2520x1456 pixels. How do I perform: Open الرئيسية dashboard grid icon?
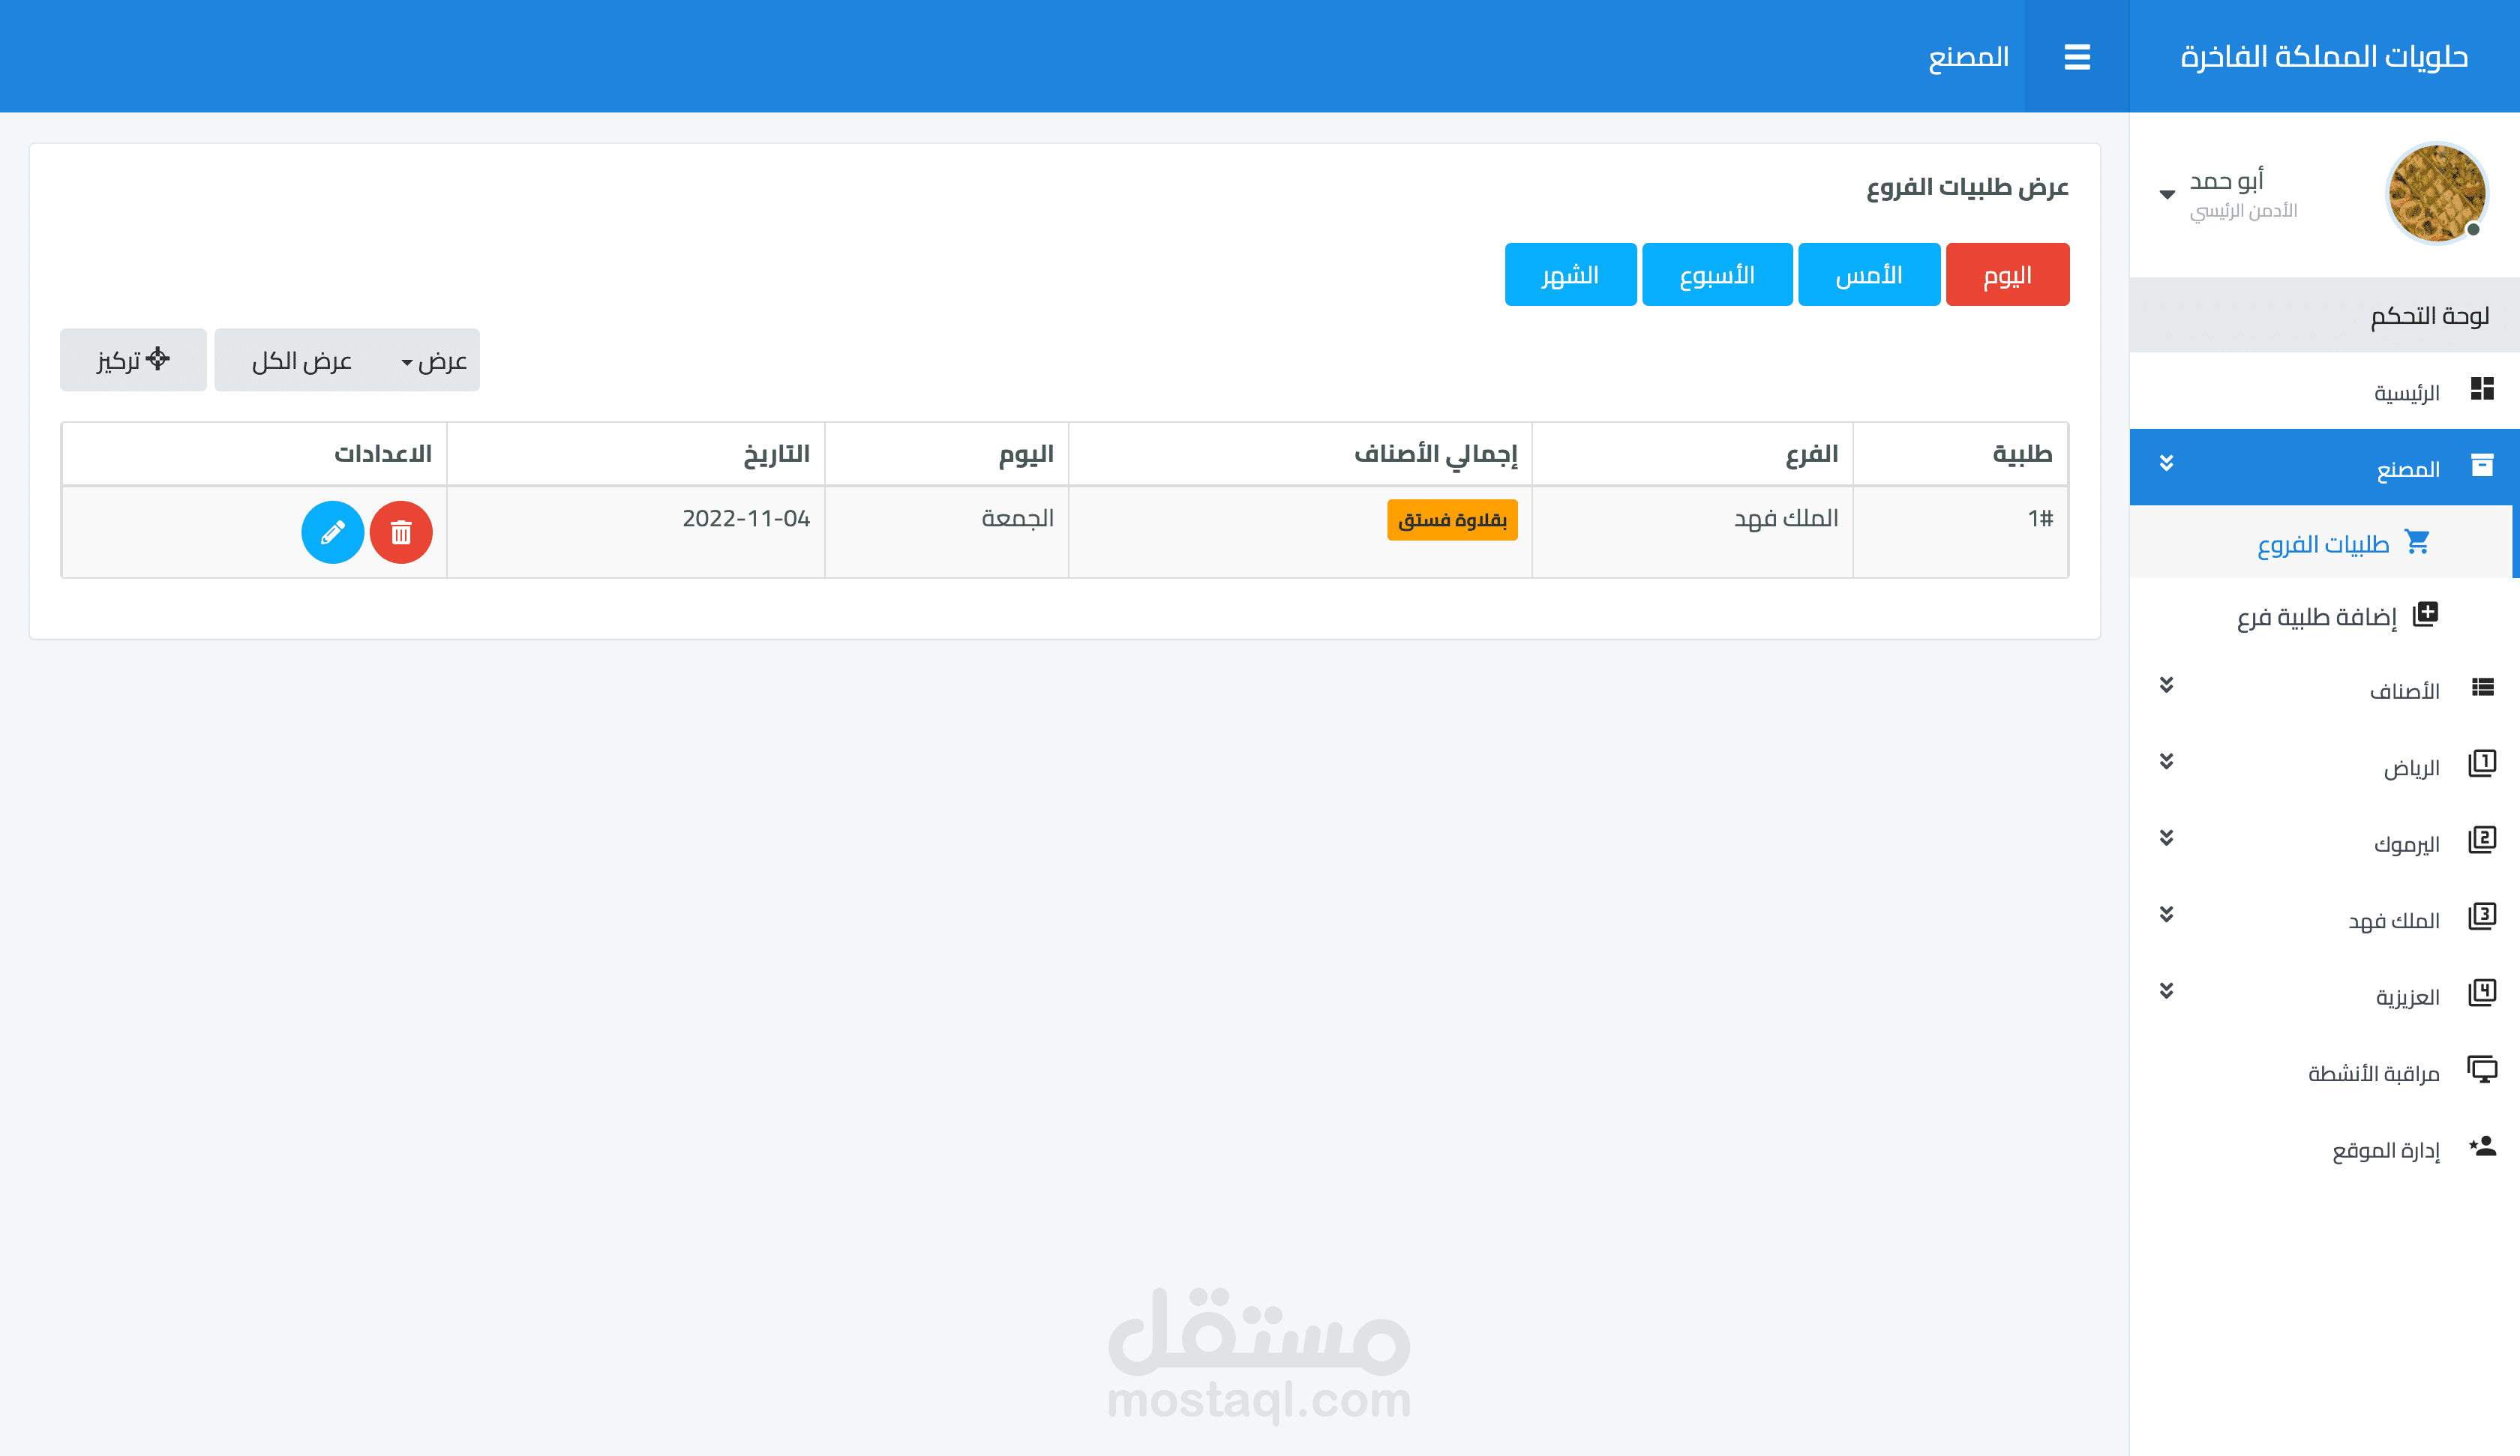click(2482, 389)
